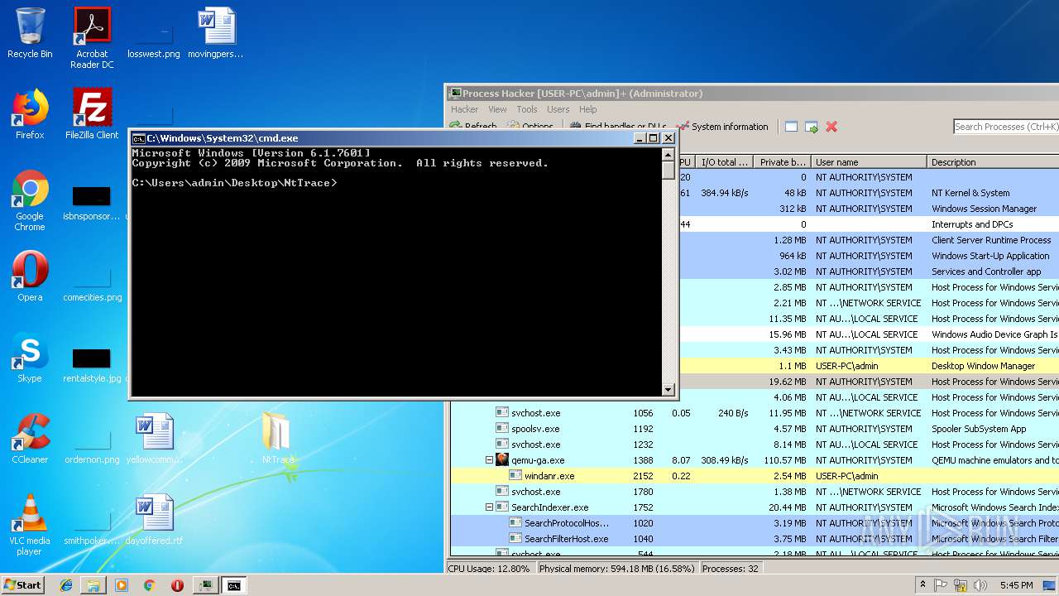Select the windanr.exe process row
Screen dimensions: 1059x596
[x=755, y=476]
